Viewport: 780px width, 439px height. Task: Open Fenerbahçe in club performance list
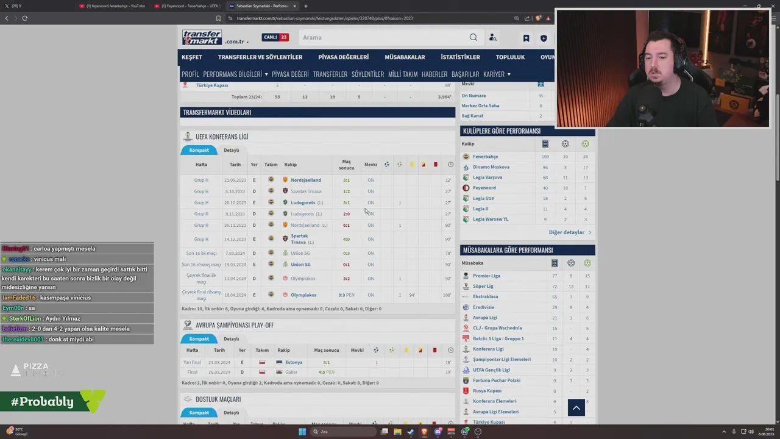click(485, 157)
